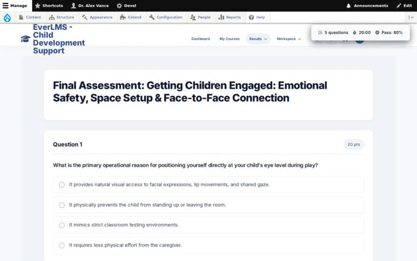This screenshot has width=417, height=261.
Task: Click the Announcements bell icon
Action: click(x=348, y=5)
